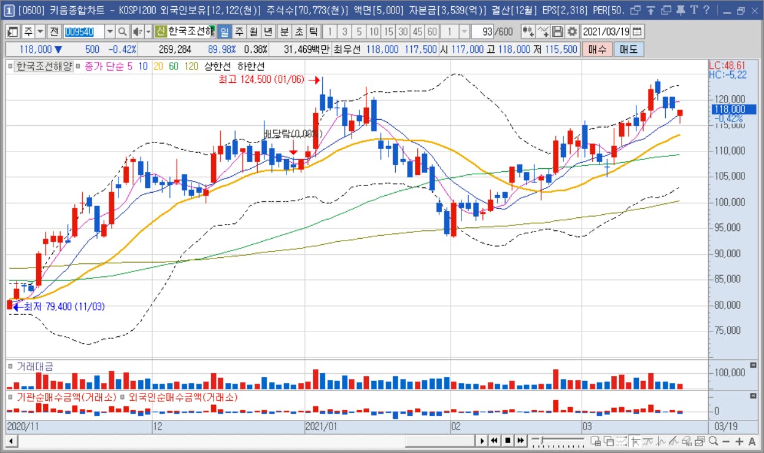
Task: Select the 월 monthly tab
Action: click(x=253, y=32)
